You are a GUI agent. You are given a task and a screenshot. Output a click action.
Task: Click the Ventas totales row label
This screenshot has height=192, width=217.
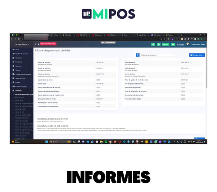pyautogui.click(x=130, y=74)
